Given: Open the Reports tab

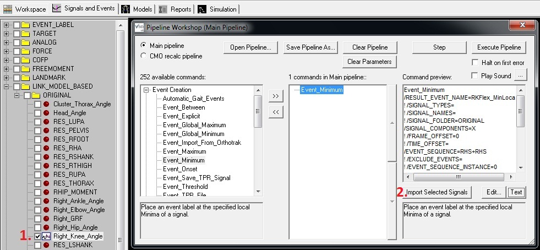Looking at the screenshot, I should pos(176,9).
